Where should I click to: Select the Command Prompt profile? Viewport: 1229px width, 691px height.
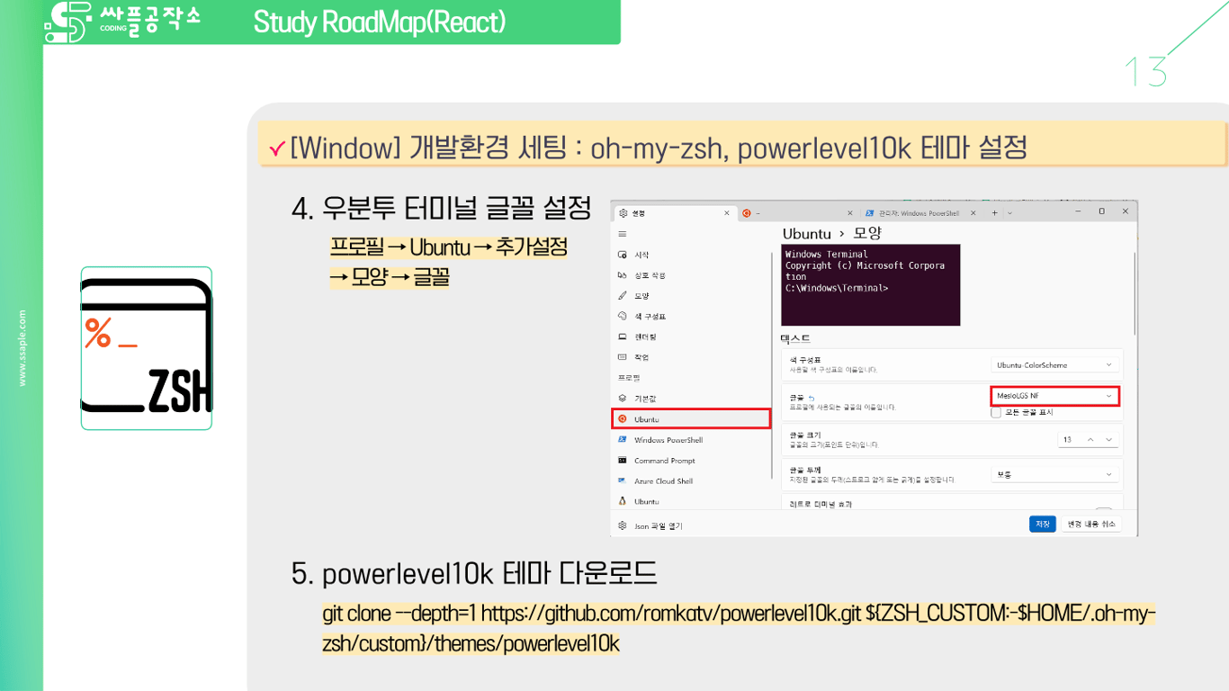pyautogui.click(x=691, y=461)
